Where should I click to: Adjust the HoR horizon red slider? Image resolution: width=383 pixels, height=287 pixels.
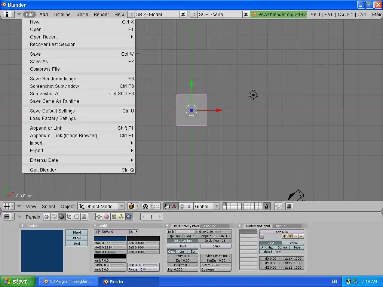click(x=110, y=243)
